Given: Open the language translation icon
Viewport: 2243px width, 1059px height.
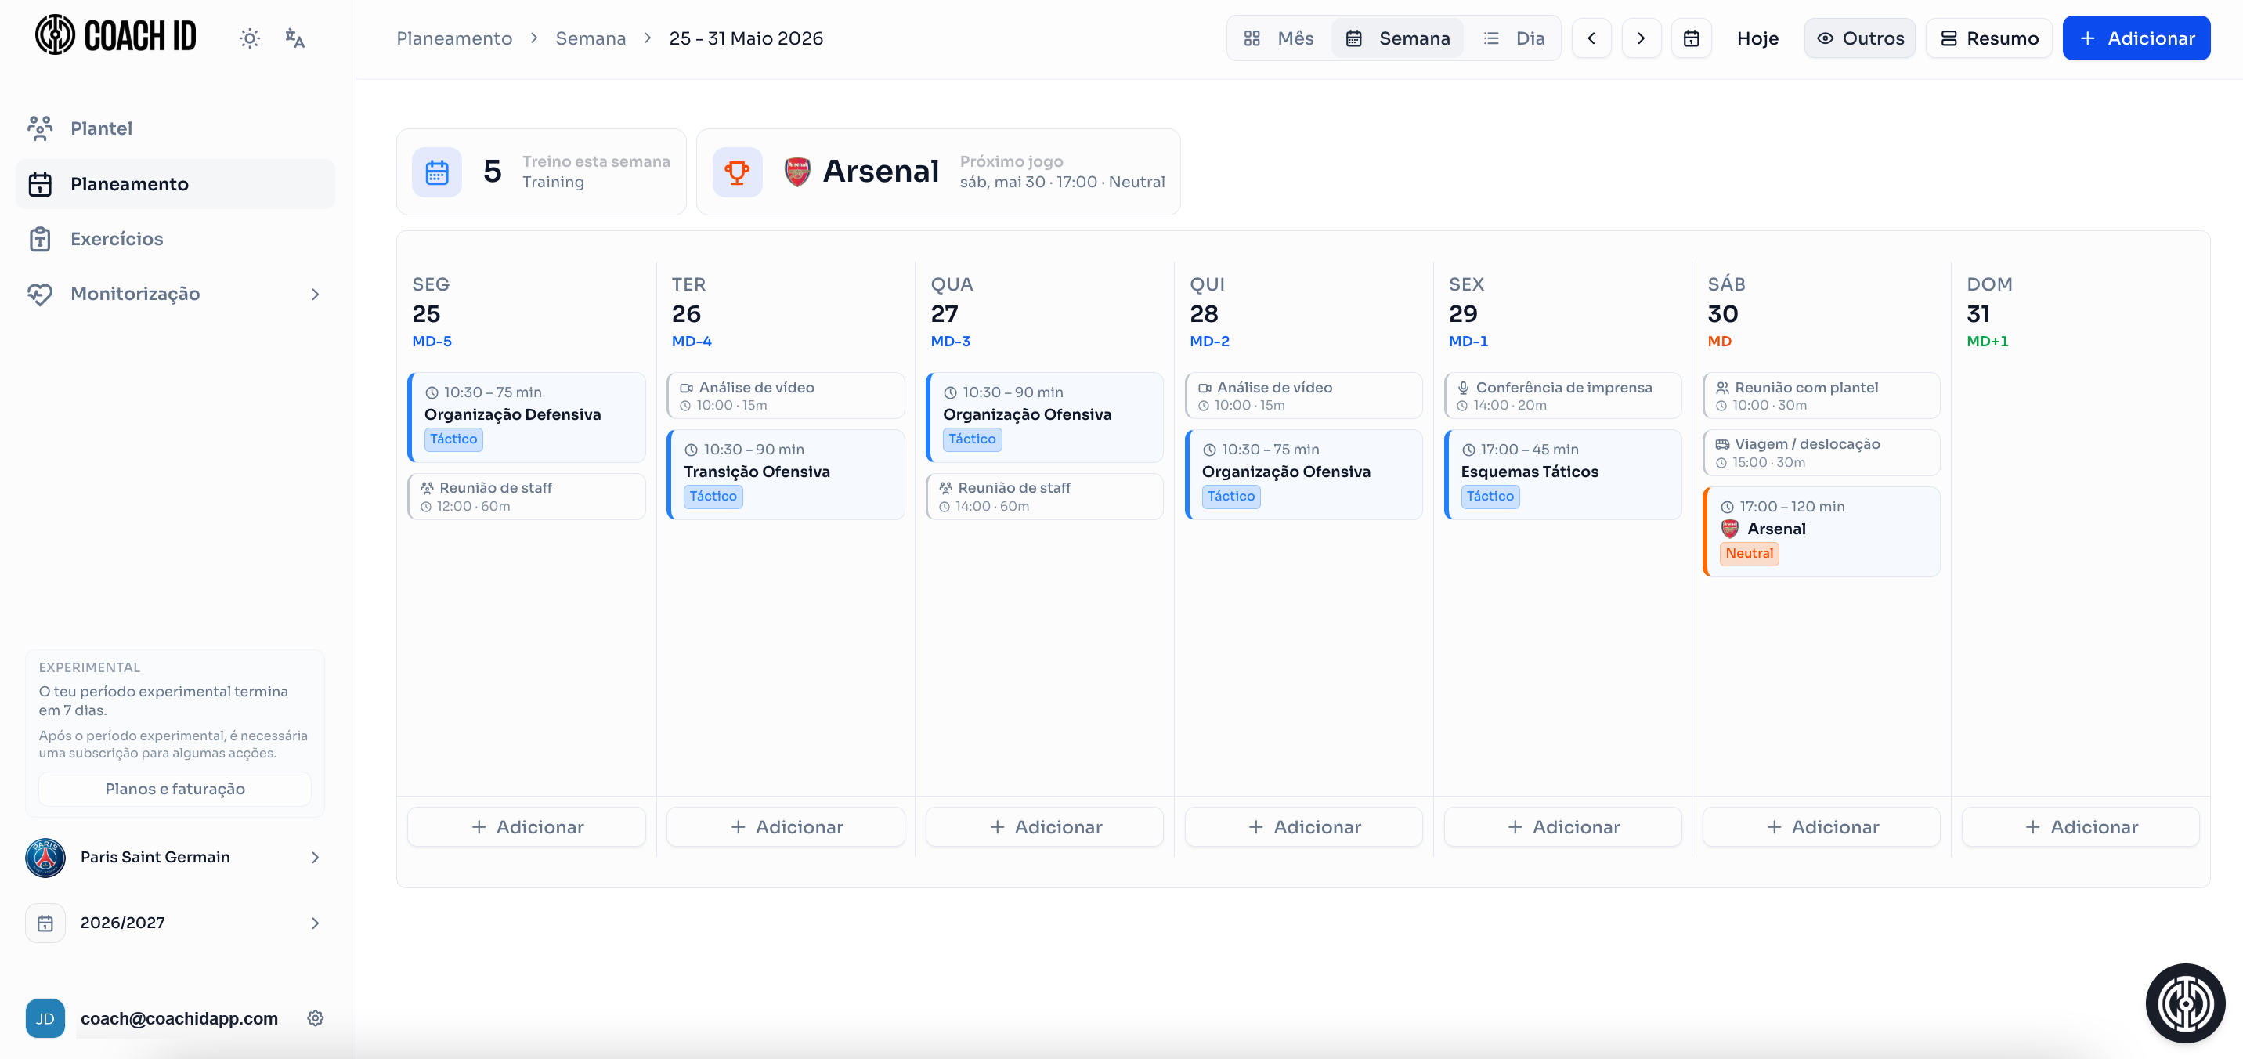Looking at the screenshot, I should (294, 38).
